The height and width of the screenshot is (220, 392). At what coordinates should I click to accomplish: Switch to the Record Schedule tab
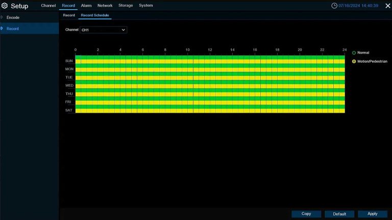95,15
